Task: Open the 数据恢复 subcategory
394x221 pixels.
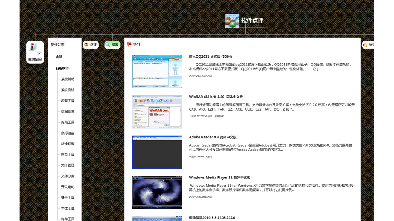Action: [68, 111]
